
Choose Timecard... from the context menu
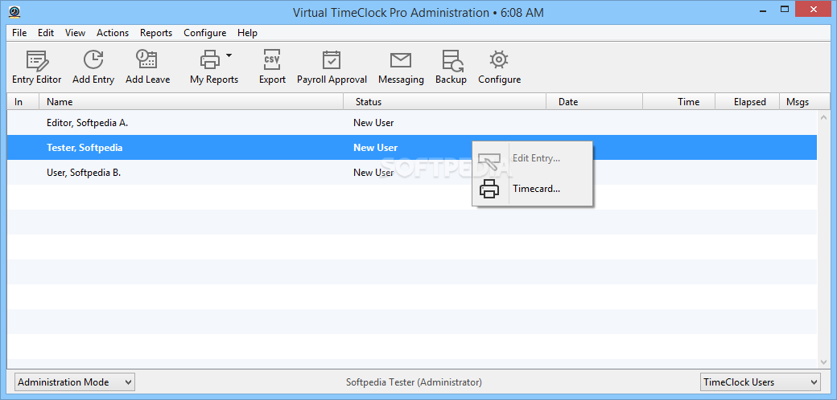click(x=533, y=189)
